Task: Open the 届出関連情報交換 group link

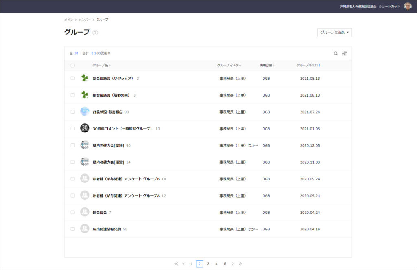Action: tap(107, 229)
